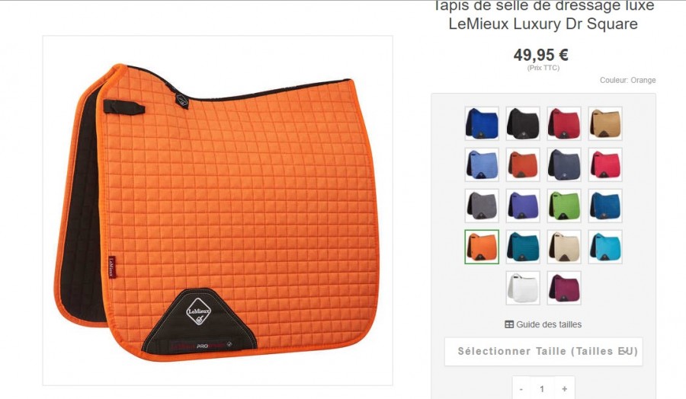Choose the black saddle pad color
Image resolution: width=686 pixels, height=399 pixels.
tap(523, 123)
